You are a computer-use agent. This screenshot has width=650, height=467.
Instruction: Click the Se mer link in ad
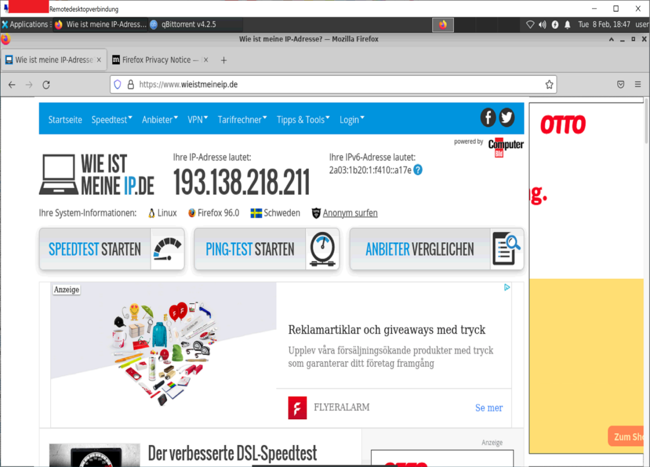click(x=489, y=408)
